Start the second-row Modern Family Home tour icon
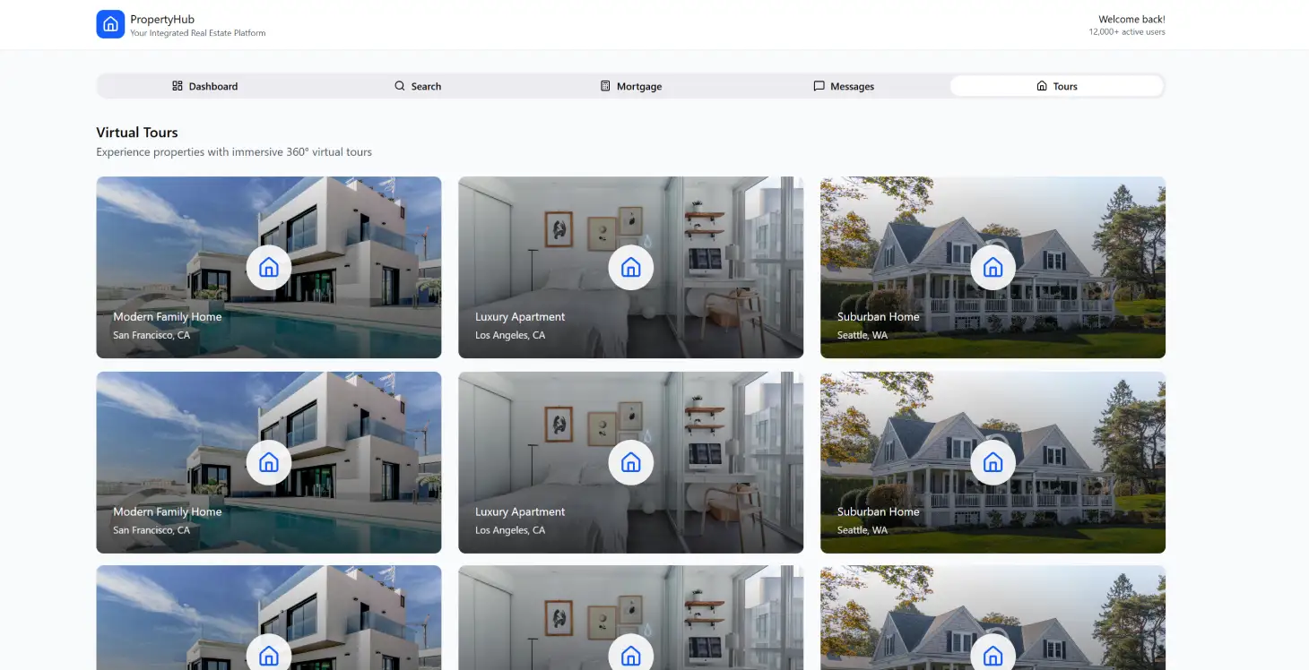The width and height of the screenshot is (1309, 670). (269, 462)
